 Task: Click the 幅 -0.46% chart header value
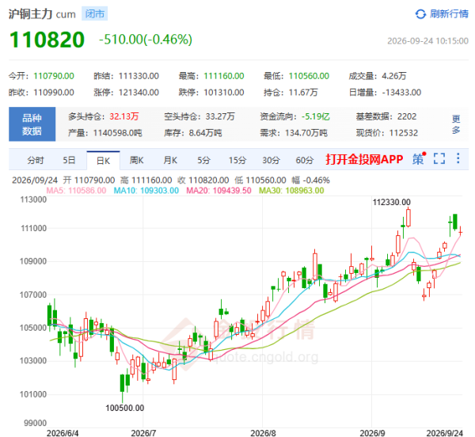coord(310,180)
